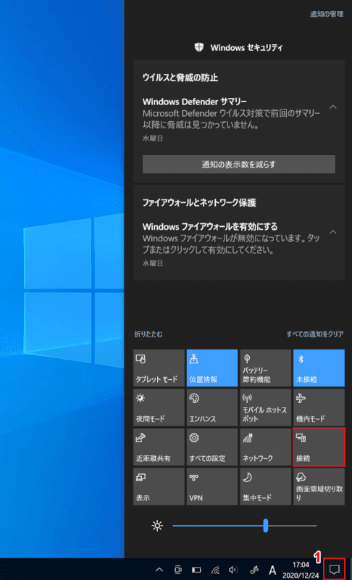Click 通知の表示数を減らす button
This screenshot has height=580, width=352.
point(239,165)
